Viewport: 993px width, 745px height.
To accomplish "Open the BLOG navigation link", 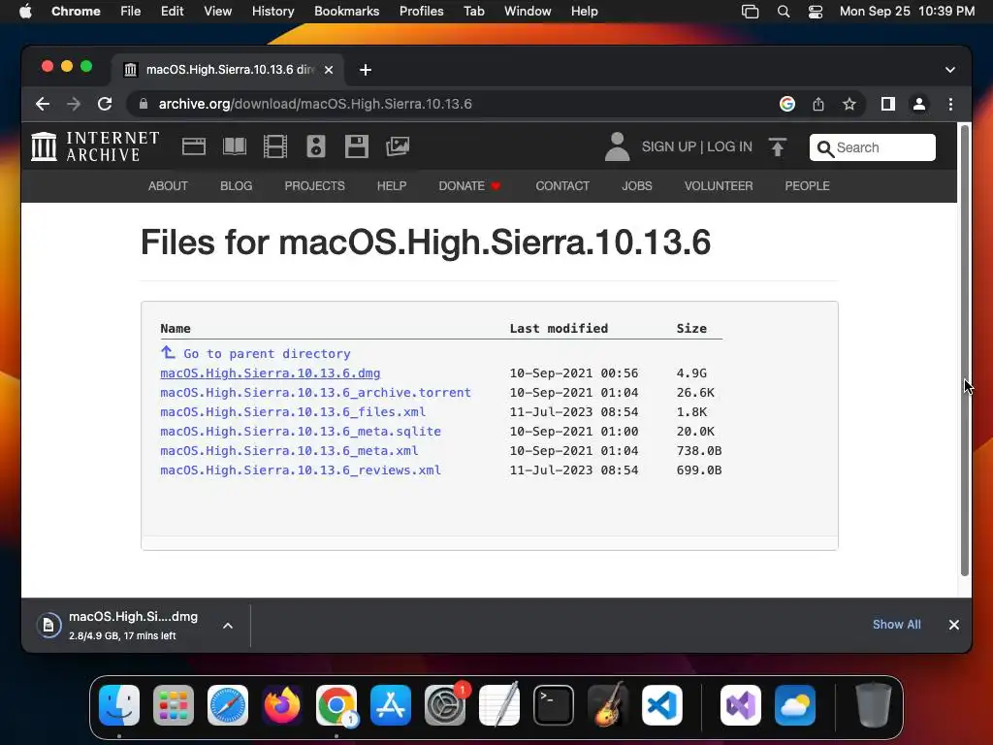I will [237, 185].
